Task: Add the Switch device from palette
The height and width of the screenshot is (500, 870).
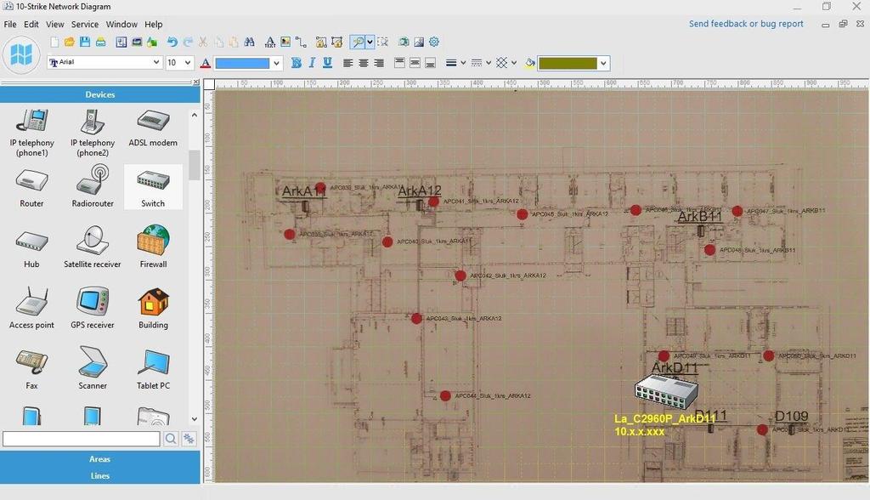Action: (x=153, y=187)
